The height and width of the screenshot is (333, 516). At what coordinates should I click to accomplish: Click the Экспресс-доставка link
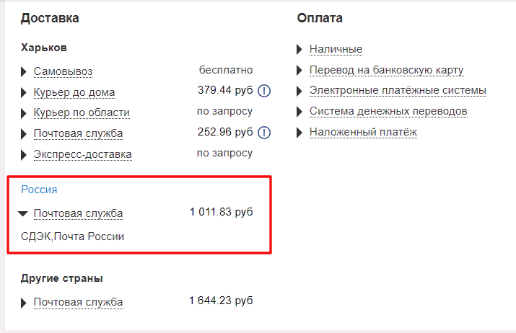point(82,154)
